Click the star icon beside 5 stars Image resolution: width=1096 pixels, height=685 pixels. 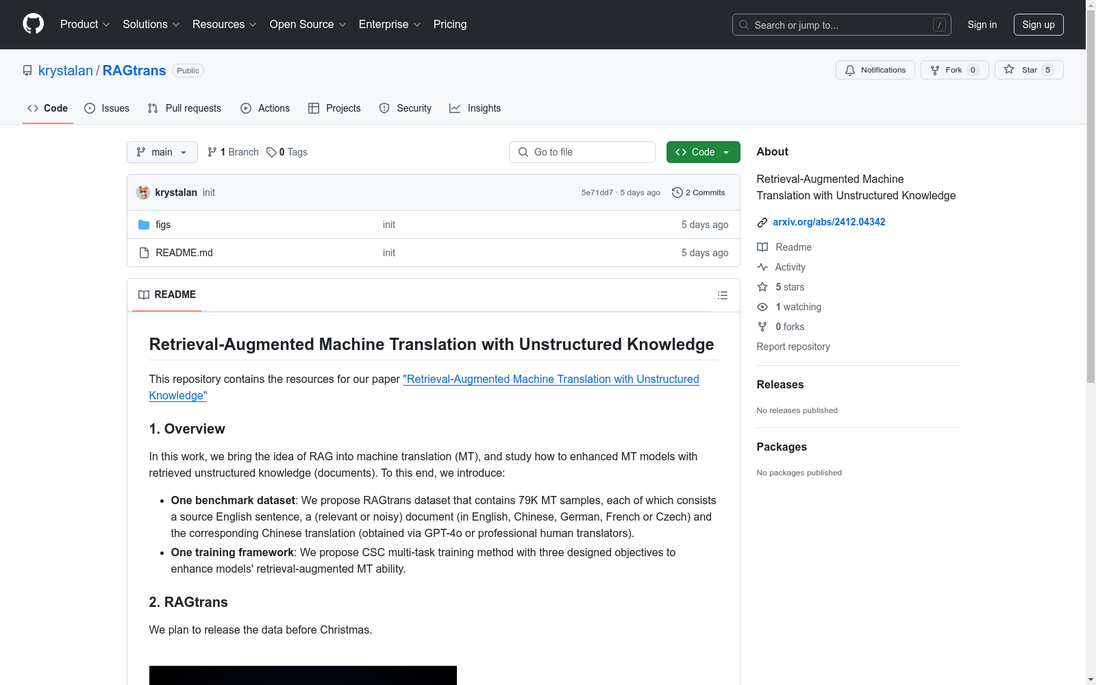pyautogui.click(x=762, y=287)
